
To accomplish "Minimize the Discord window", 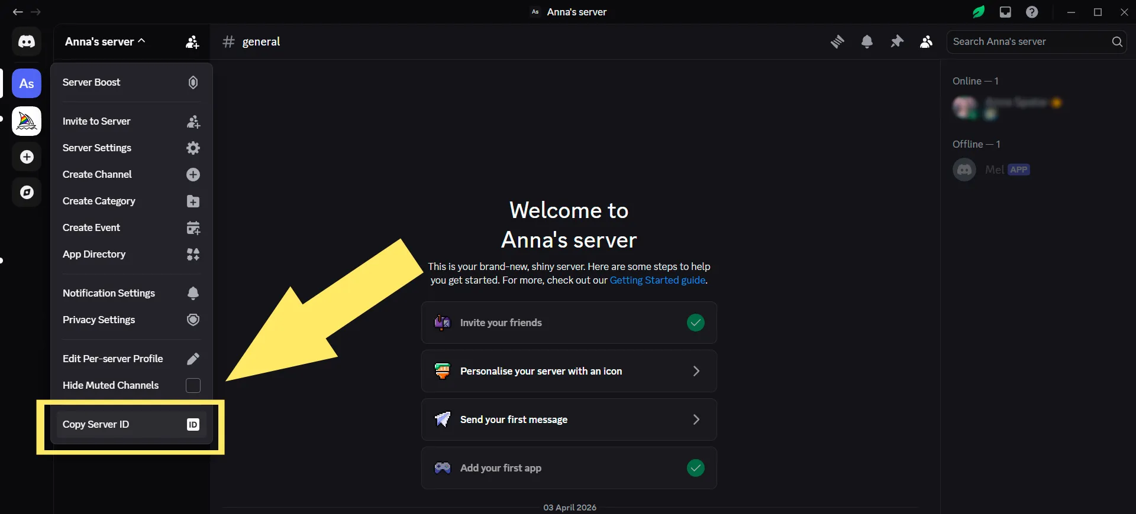I will tap(1071, 12).
